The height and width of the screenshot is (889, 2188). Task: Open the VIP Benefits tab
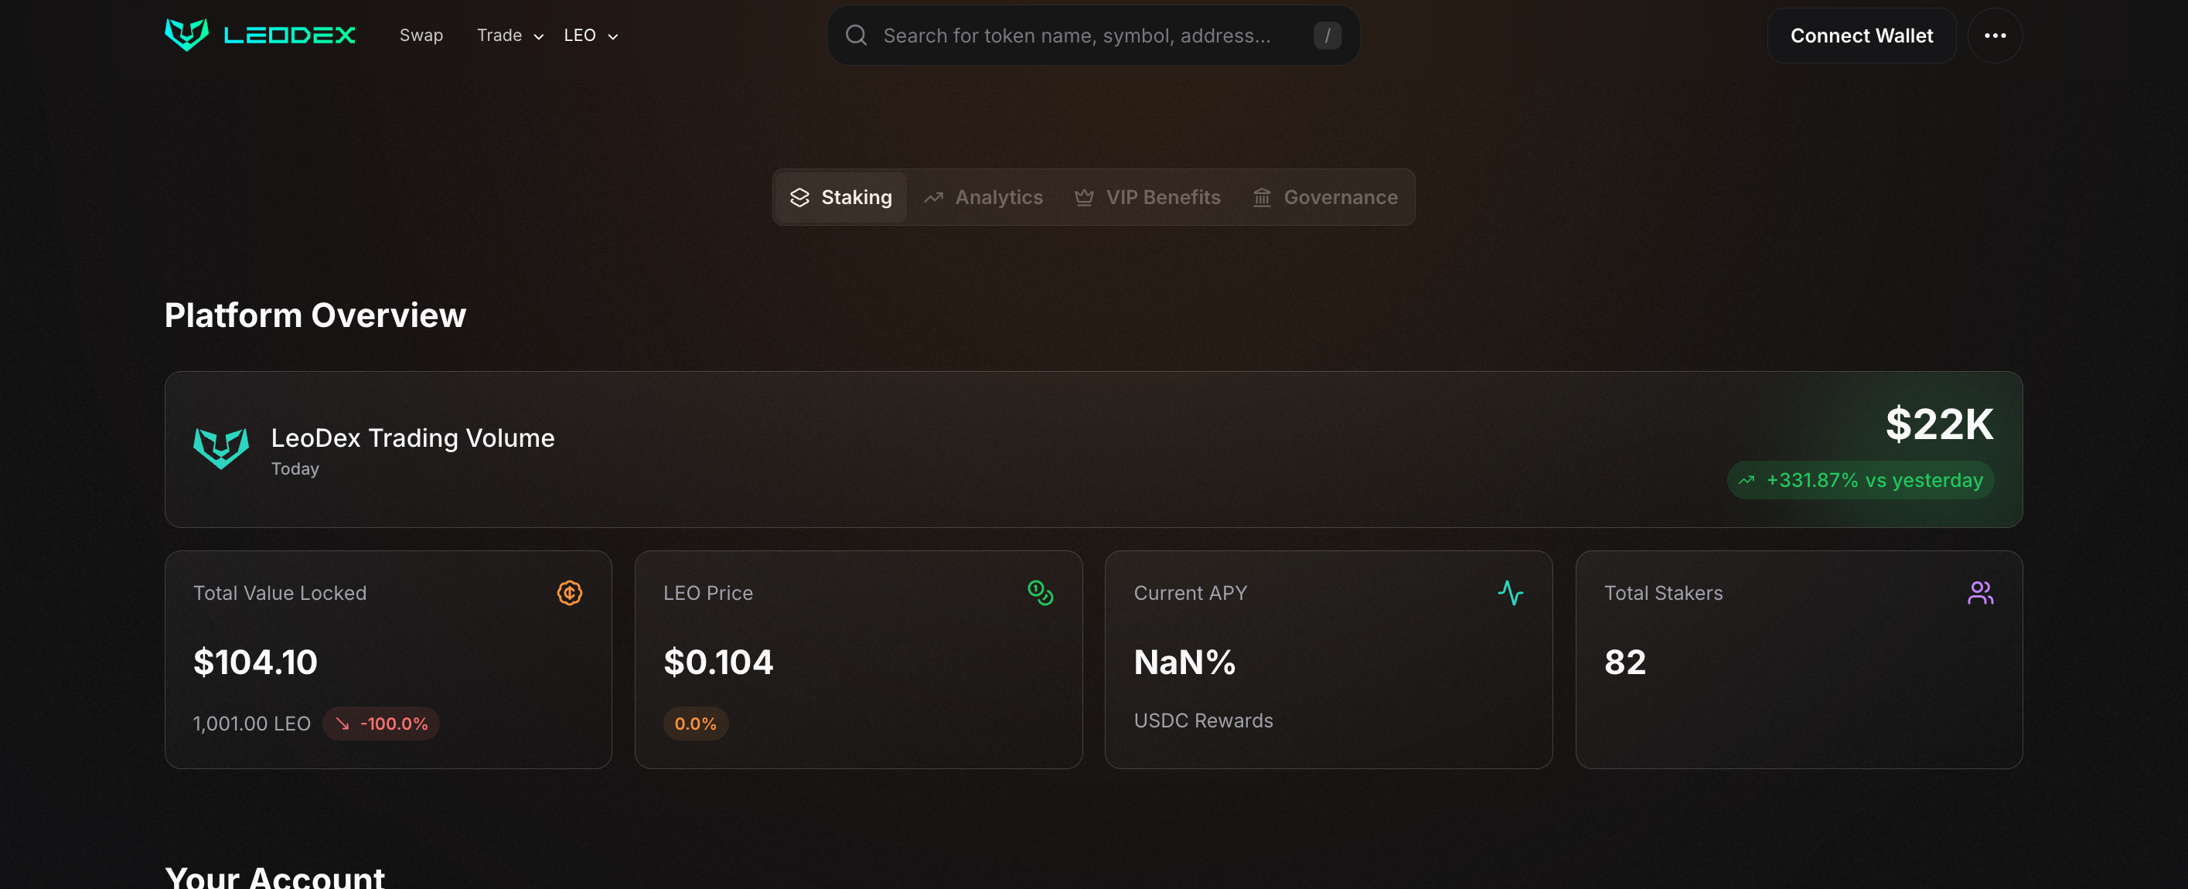pos(1147,198)
